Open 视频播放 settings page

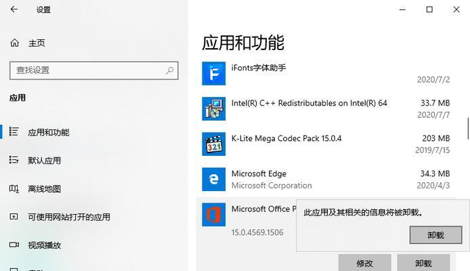[x=45, y=245]
